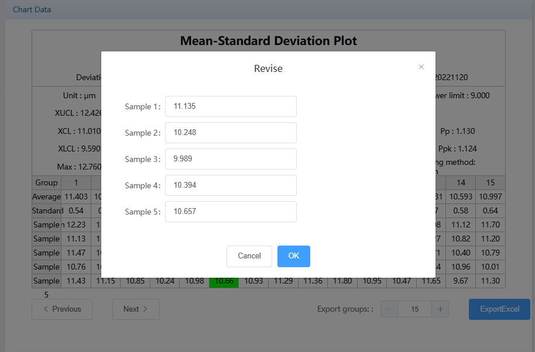Increase export groups with plus button
Image resolution: width=535 pixels, height=352 pixels.
(440, 309)
